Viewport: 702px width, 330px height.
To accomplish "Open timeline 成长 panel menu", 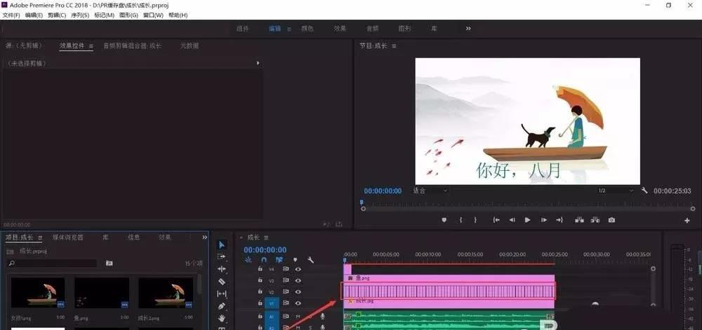I will pos(266,238).
